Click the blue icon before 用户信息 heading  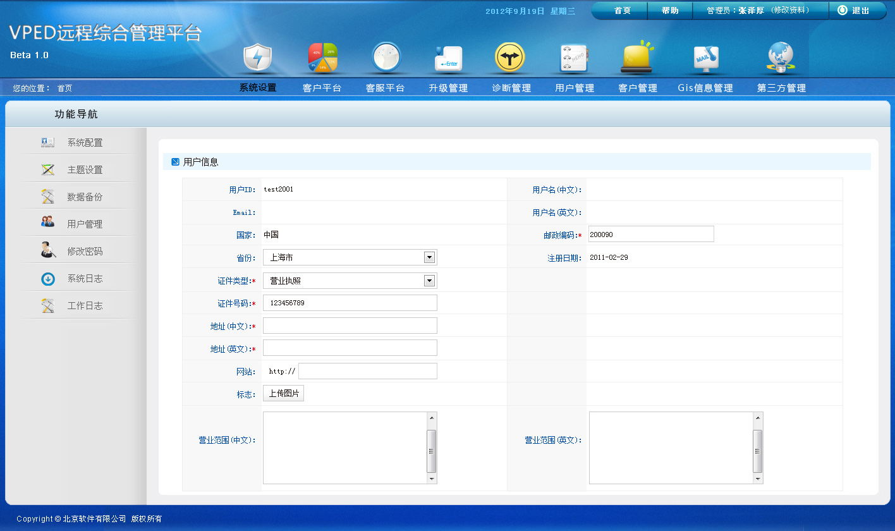[175, 162]
